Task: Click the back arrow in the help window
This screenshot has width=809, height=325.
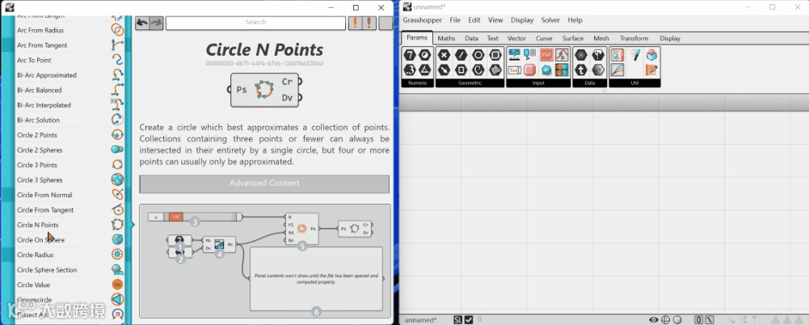Action: (142, 23)
